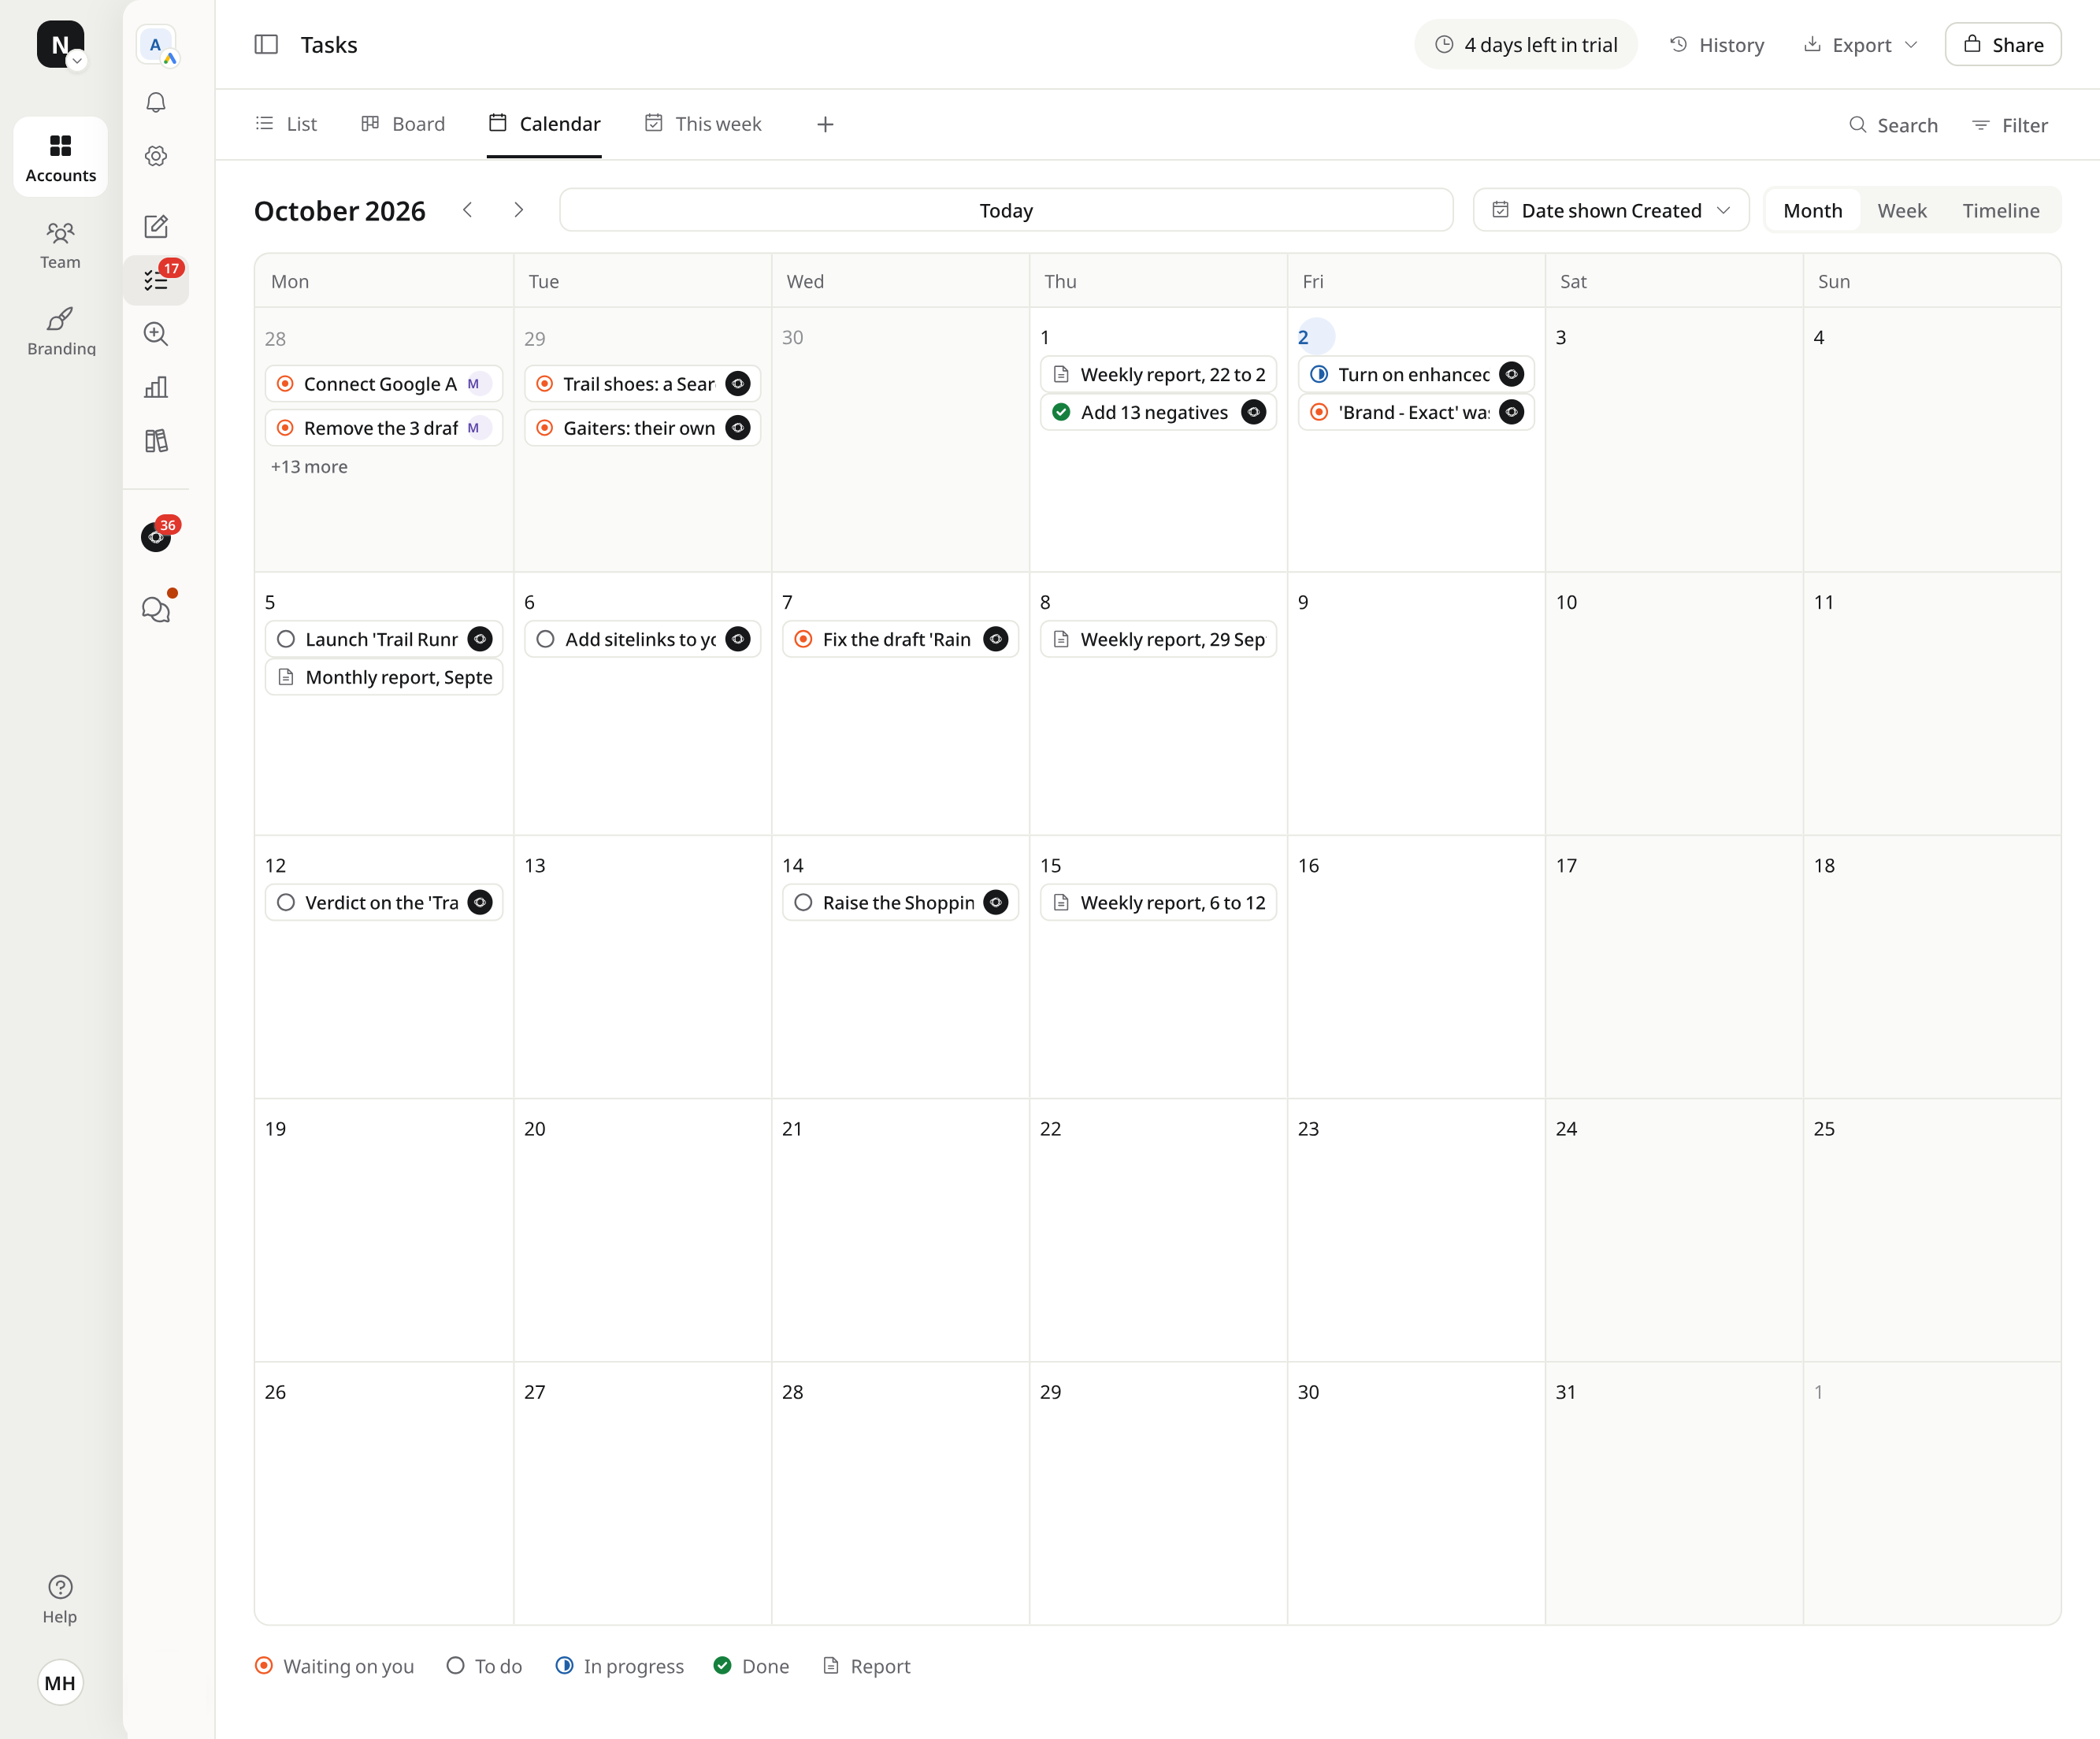Click eye icon on Gaiters task

click(737, 428)
